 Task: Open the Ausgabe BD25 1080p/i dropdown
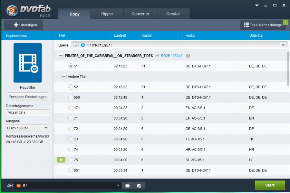pos(46,128)
